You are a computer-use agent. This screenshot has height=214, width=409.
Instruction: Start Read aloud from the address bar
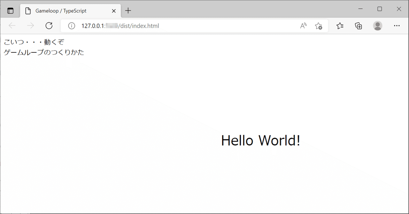click(x=303, y=26)
